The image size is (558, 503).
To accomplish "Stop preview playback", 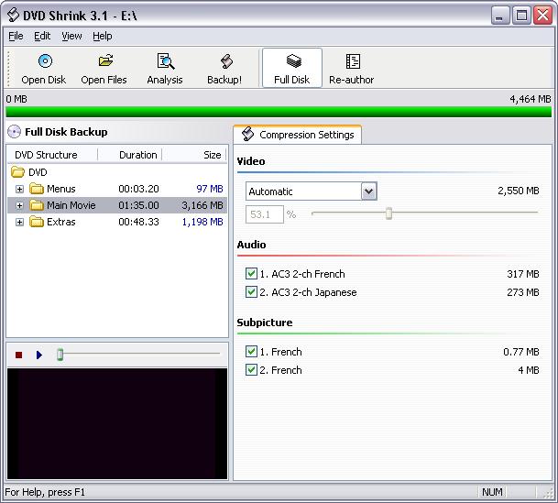I will (x=19, y=355).
